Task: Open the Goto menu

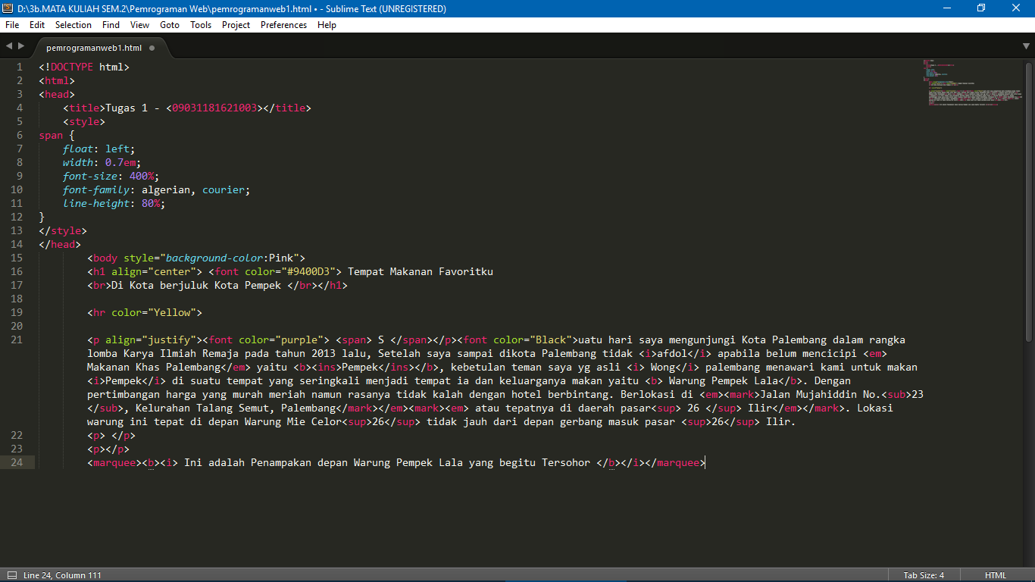Action: [x=170, y=25]
